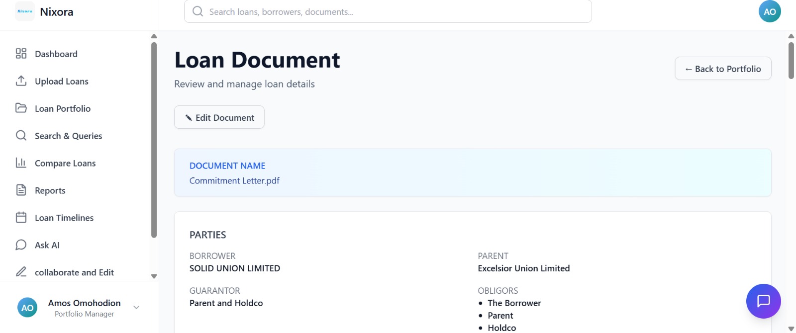
Task: Click the Compare Loans bar chart icon
Action: pos(21,163)
